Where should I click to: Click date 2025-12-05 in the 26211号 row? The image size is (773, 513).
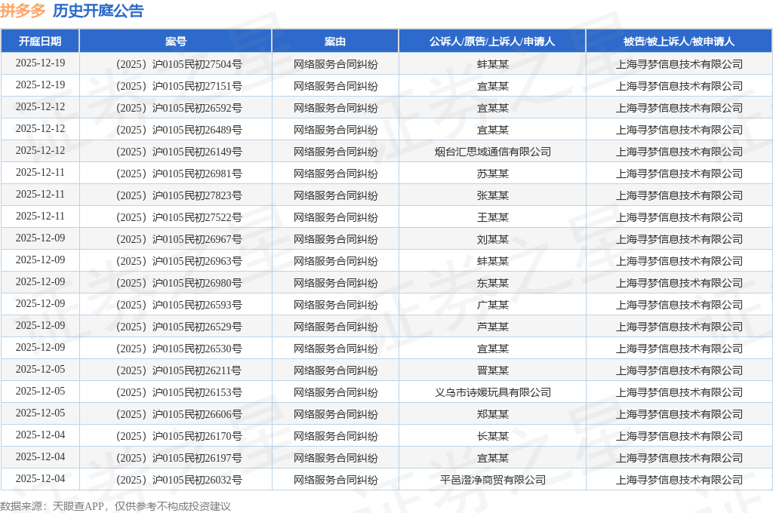coord(40,370)
